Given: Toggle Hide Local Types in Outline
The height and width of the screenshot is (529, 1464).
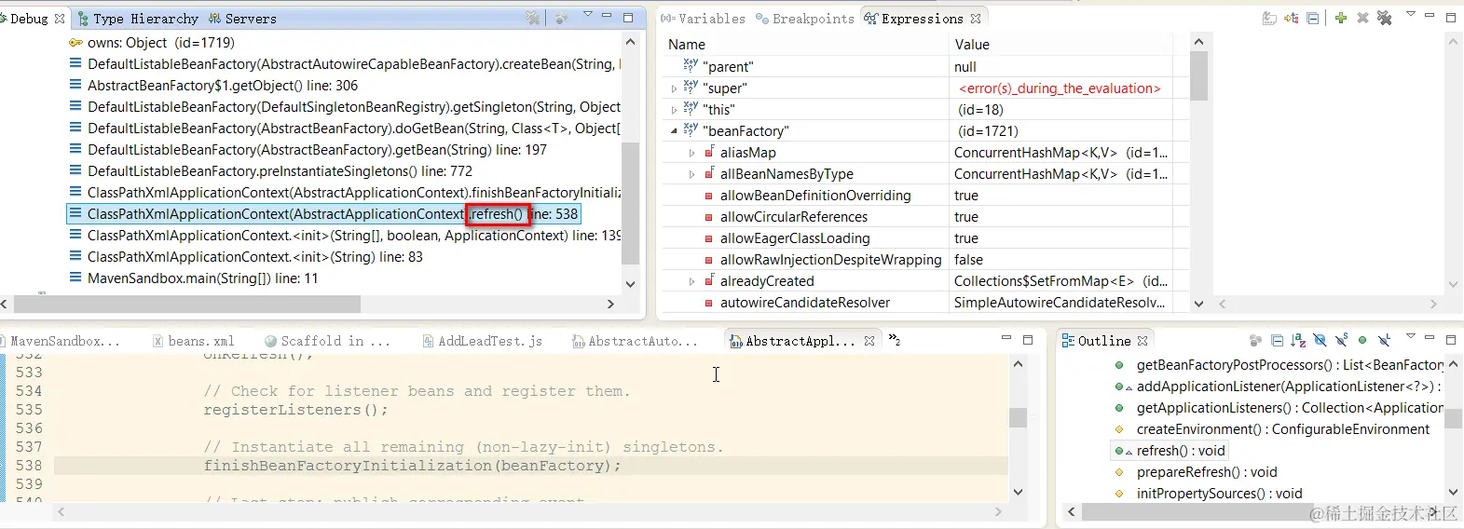Looking at the screenshot, I should point(1385,341).
